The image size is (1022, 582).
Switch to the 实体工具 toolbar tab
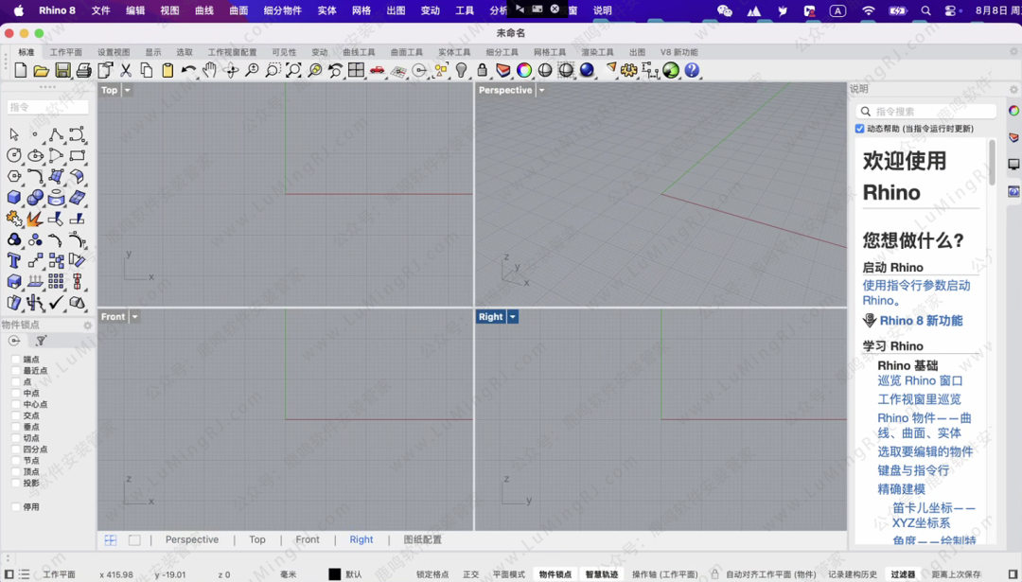pyautogui.click(x=454, y=53)
